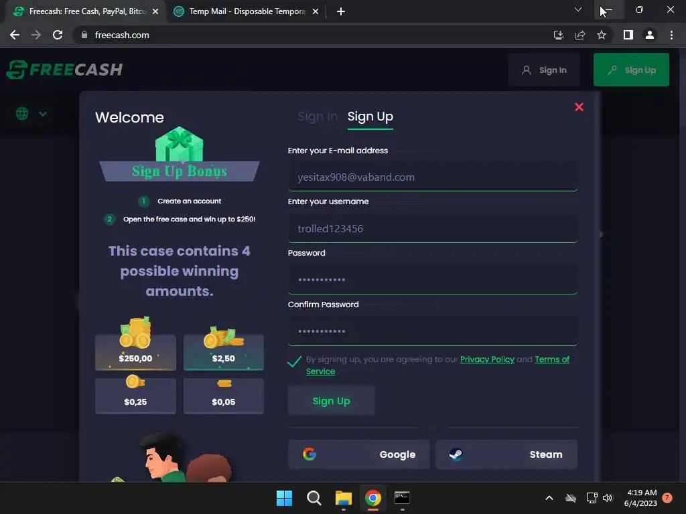Screen dimensions: 686x514
Task: Open the terminal app in taskbar
Action: (x=402, y=498)
